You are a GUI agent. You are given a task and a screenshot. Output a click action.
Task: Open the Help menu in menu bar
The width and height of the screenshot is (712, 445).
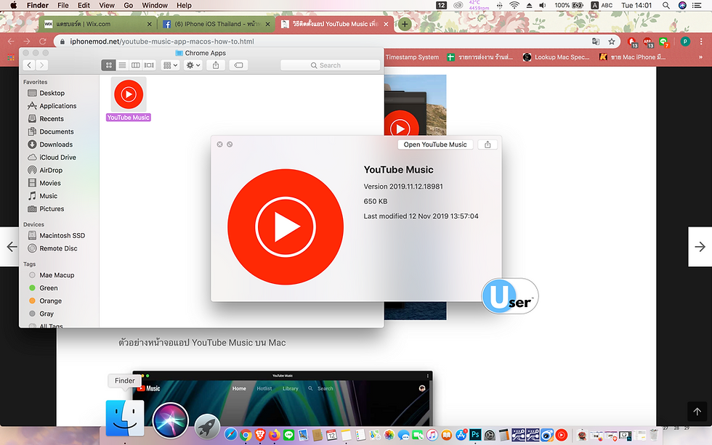pyautogui.click(x=184, y=5)
